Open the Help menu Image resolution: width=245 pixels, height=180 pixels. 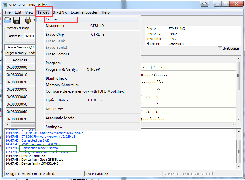[x=106, y=12]
